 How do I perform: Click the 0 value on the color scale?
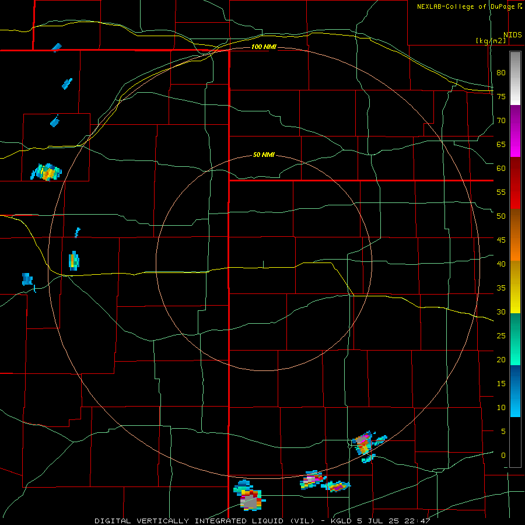click(503, 456)
